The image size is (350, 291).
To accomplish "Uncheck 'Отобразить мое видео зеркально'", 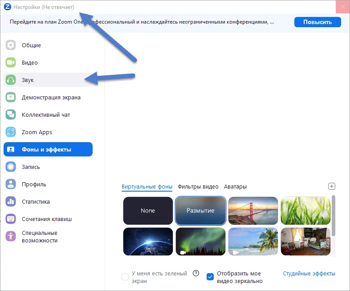I will tap(210, 277).
